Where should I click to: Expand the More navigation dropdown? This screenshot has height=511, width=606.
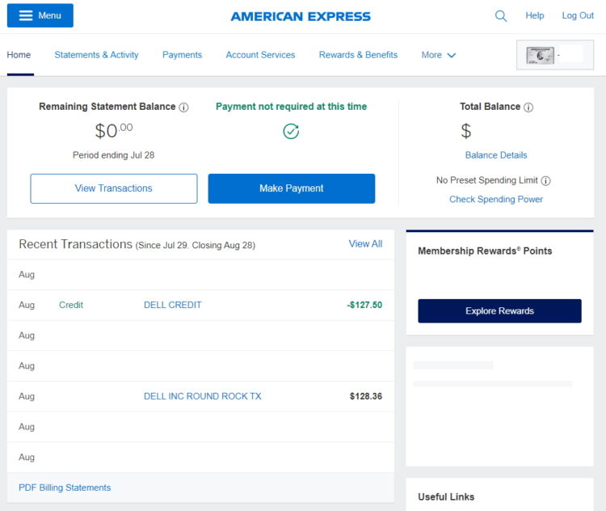click(439, 55)
